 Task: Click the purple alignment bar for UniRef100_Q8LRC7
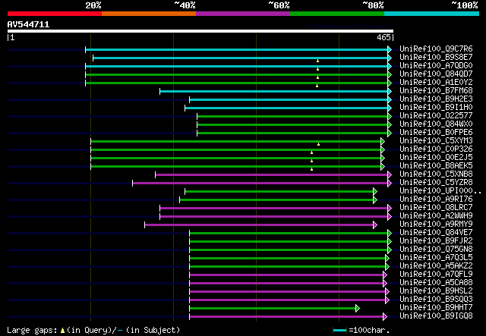pos(273,209)
